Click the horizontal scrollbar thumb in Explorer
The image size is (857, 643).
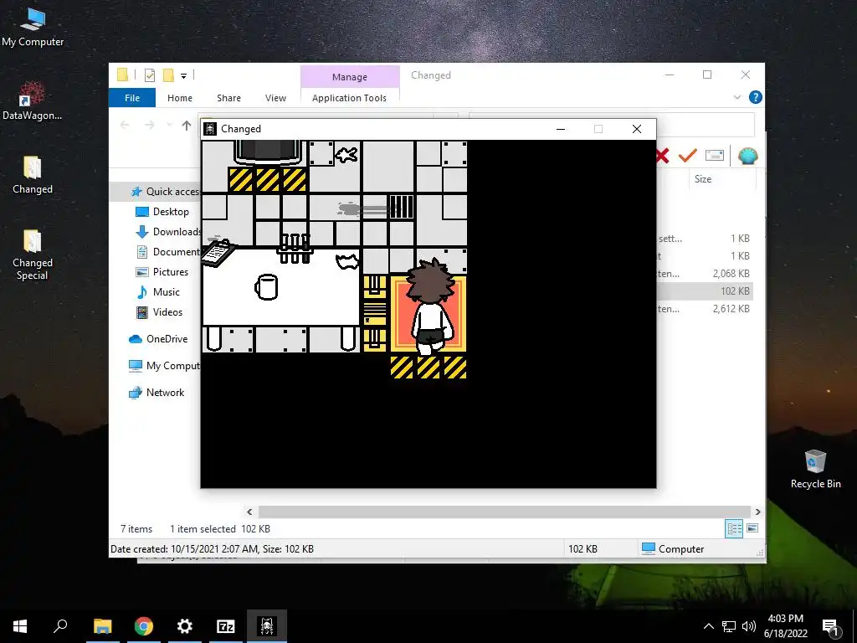(504, 512)
